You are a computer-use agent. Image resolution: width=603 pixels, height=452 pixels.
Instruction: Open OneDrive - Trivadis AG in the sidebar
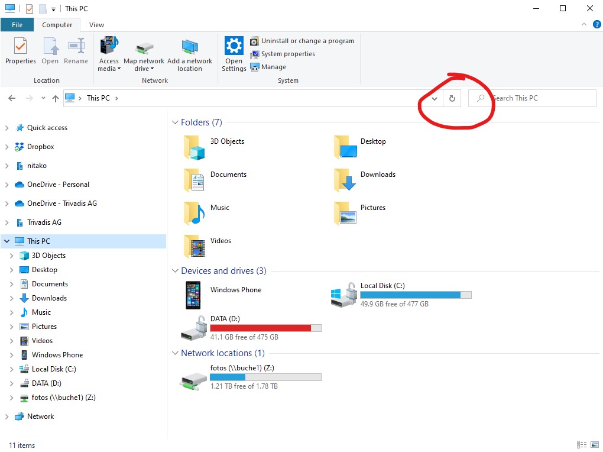point(62,204)
